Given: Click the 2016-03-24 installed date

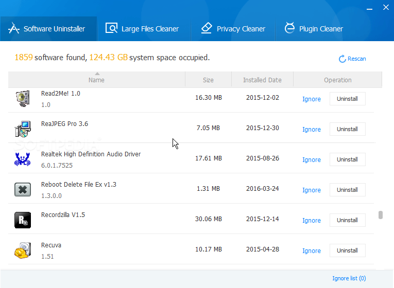Looking at the screenshot, I should [263, 188].
